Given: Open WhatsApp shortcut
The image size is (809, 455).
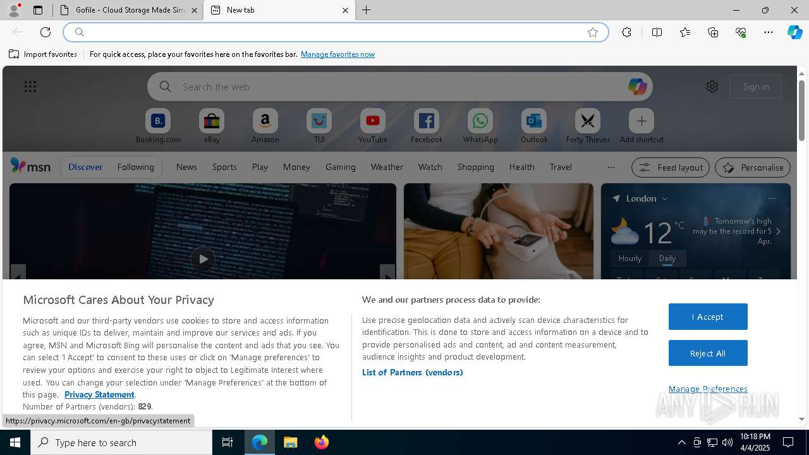Looking at the screenshot, I should click(480, 126).
